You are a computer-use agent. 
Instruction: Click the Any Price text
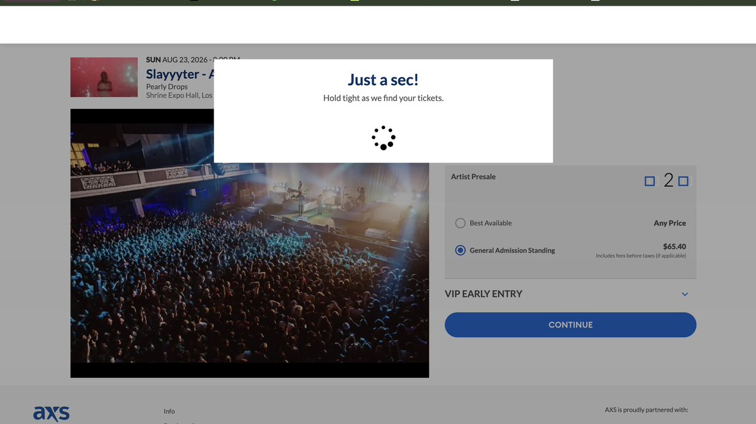coord(670,223)
